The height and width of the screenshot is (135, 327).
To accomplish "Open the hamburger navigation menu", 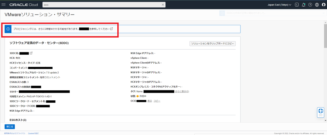I will point(4,5).
